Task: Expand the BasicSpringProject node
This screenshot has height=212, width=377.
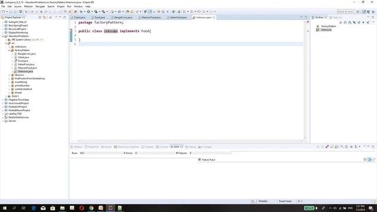Action: [x=3, y=25]
